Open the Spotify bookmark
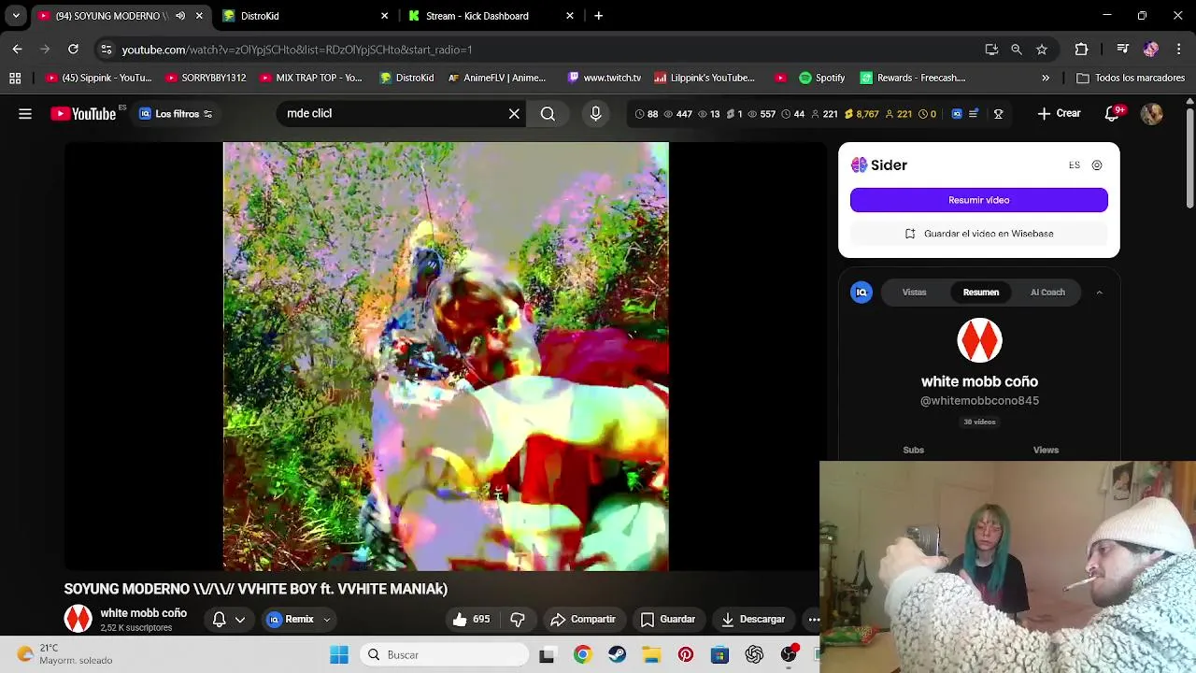 coord(822,79)
